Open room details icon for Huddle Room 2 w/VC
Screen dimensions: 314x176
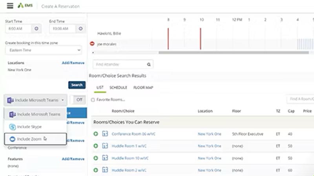click(105, 171)
